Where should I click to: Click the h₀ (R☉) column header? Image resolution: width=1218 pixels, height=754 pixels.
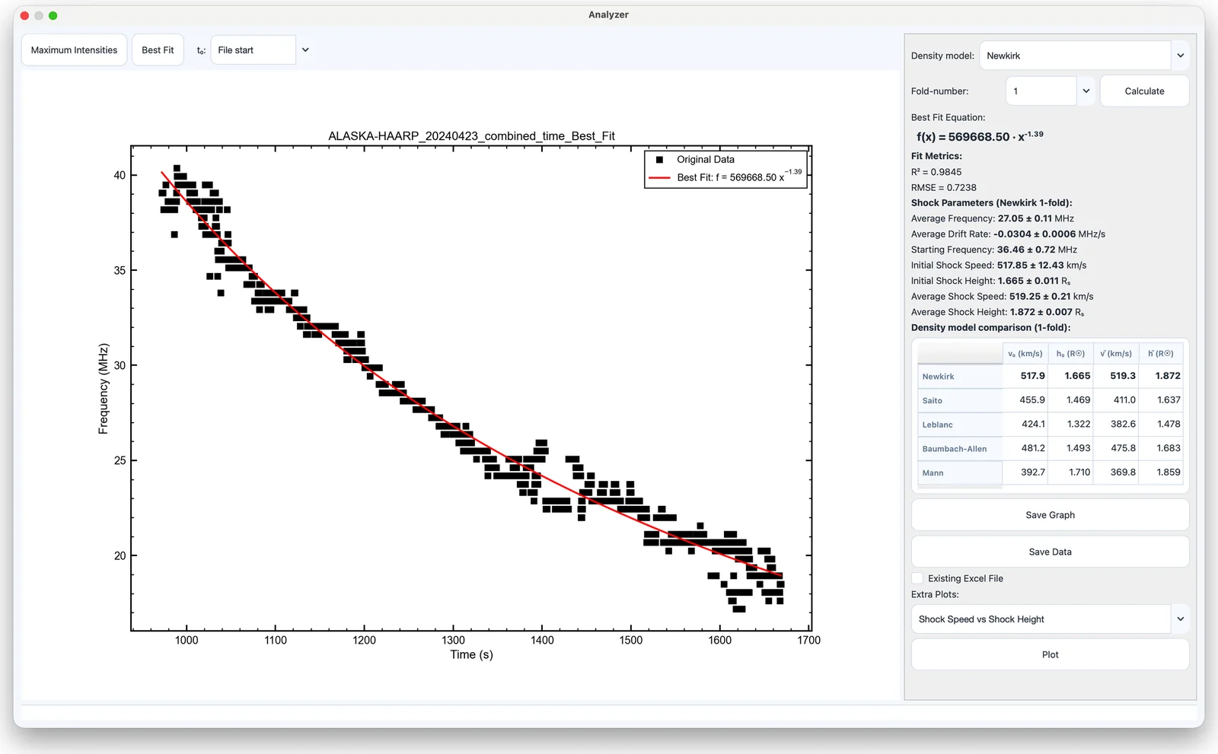pyautogui.click(x=1070, y=354)
